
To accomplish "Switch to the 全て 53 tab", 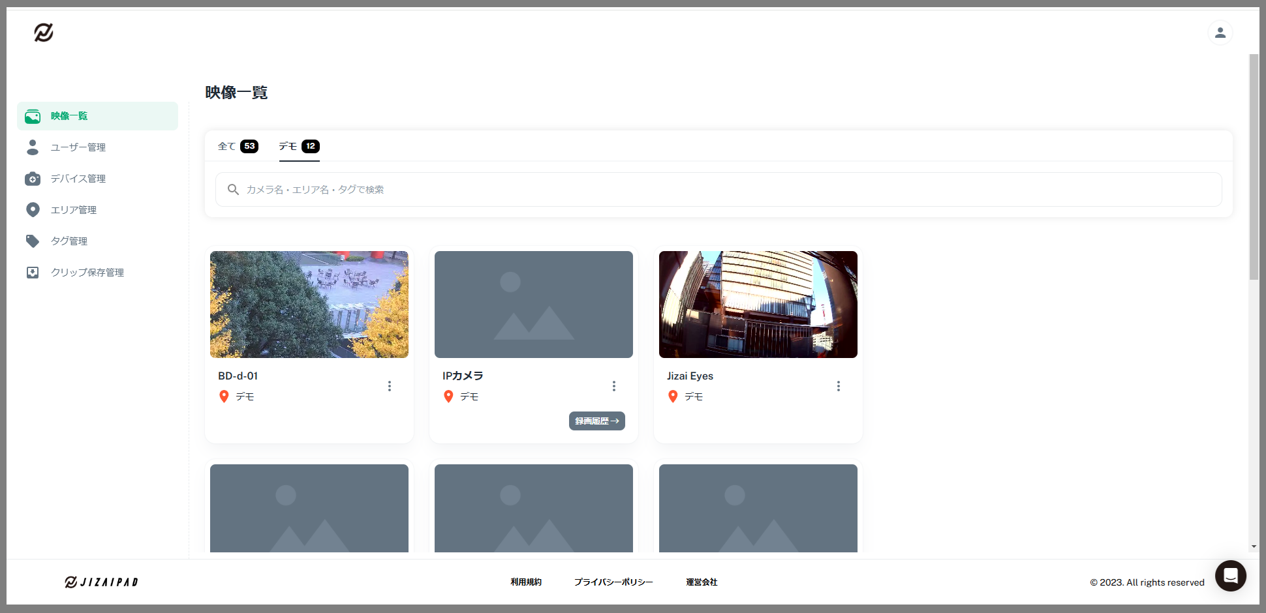I will pyautogui.click(x=238, y=146).
